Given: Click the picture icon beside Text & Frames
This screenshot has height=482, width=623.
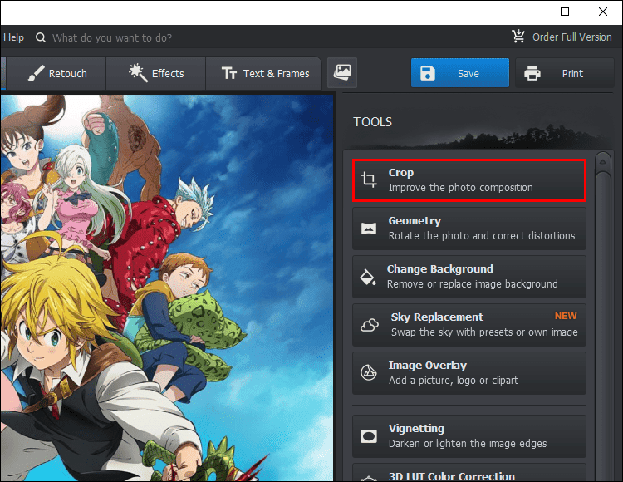Looking at the screenshot, I should point(341,72).
